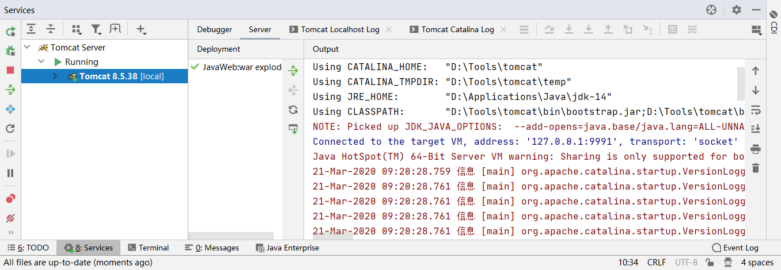Click the Rerun server icon
The width and height of the screenshot is (781, 270).
[10, 32]
